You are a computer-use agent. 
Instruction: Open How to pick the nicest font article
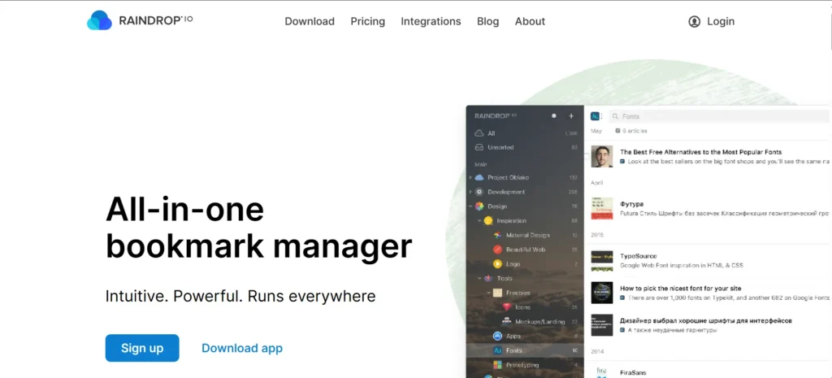(x=681, y=289)
